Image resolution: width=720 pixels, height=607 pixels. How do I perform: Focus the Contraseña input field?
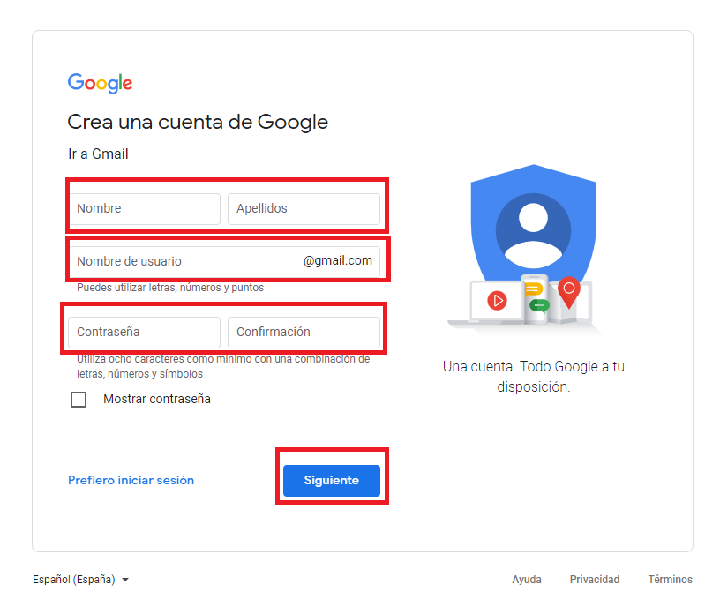(144, 332)
